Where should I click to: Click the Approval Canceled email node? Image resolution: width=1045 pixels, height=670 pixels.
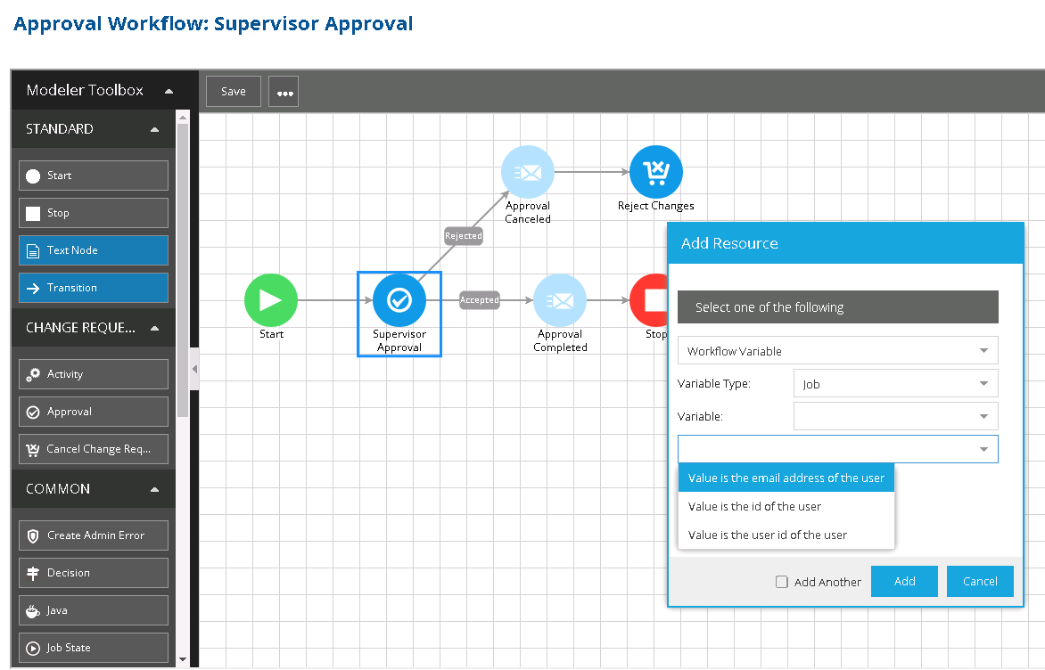[528, 172]
